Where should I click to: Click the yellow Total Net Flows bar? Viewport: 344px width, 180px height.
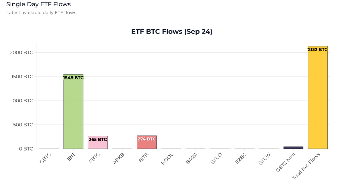(x=318, y=100)
